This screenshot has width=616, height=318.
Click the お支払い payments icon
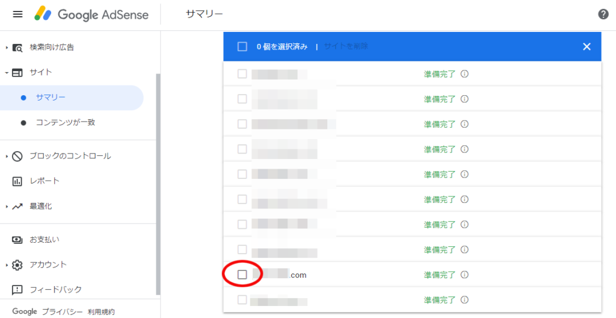pyautogui.click(x=17, y=240)
